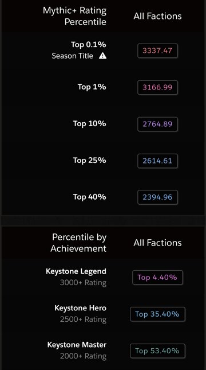Open the 3166.99 rating cutoff
The width and height of the screenshot is (206, 370).
click(x=157, y=87)
